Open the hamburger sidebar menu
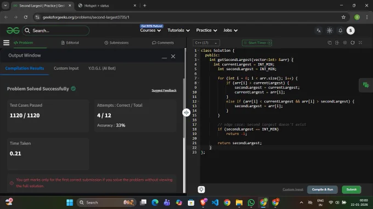 coord(6,43)
